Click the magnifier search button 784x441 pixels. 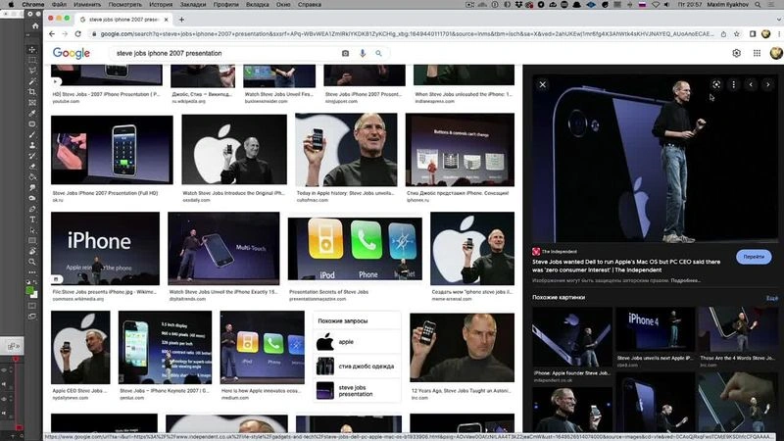[x=378, y=53]
